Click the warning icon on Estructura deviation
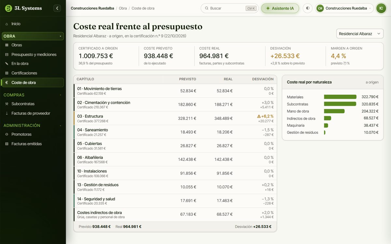 pos(259,116)
